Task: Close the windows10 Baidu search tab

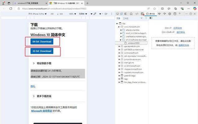Action: coord(46,3)
